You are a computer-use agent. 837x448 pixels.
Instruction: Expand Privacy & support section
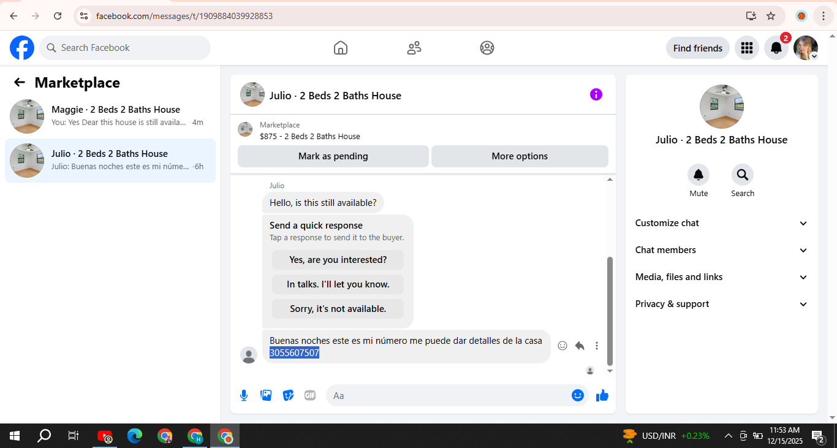tap(722, 304)
